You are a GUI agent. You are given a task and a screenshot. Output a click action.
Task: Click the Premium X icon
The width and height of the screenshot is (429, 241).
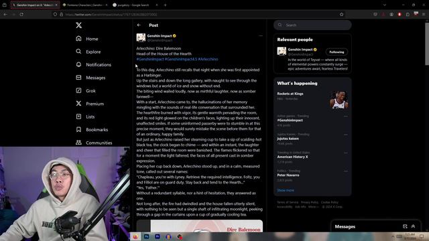point(78,103)
